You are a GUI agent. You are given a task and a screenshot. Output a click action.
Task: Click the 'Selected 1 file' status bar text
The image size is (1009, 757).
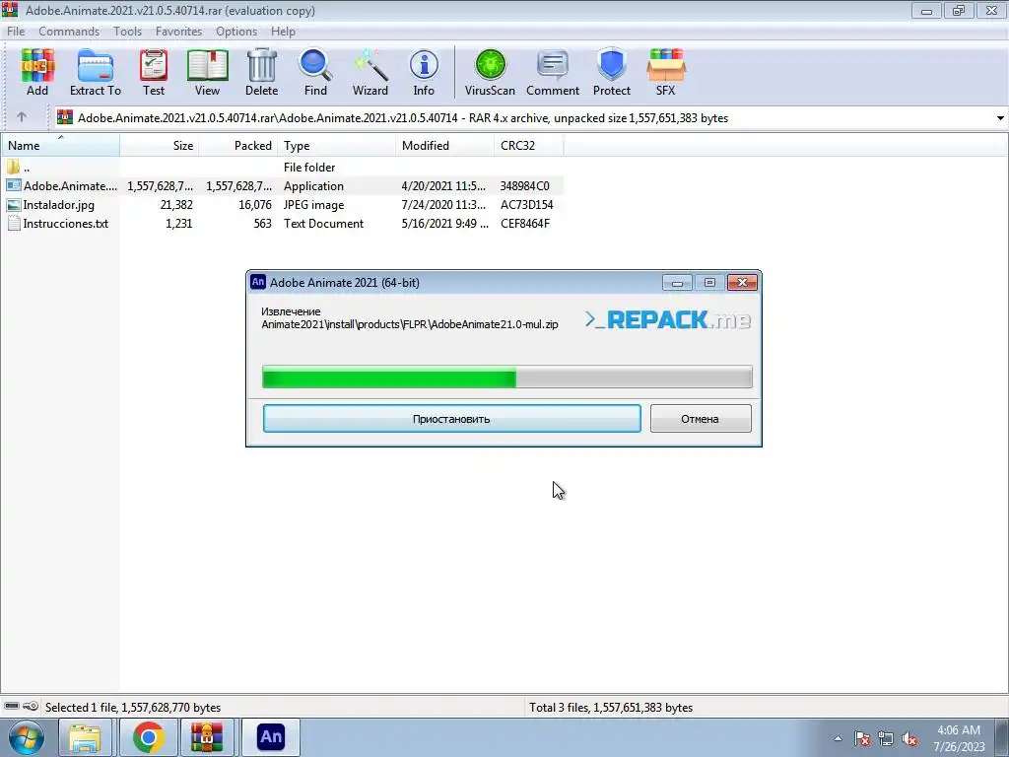pos(133,707)
